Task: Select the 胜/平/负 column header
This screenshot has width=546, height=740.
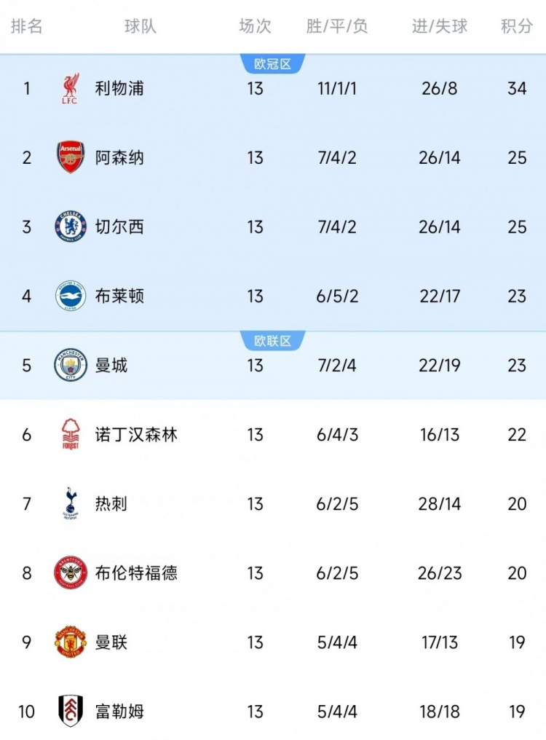Action: [x=336, y=26]
